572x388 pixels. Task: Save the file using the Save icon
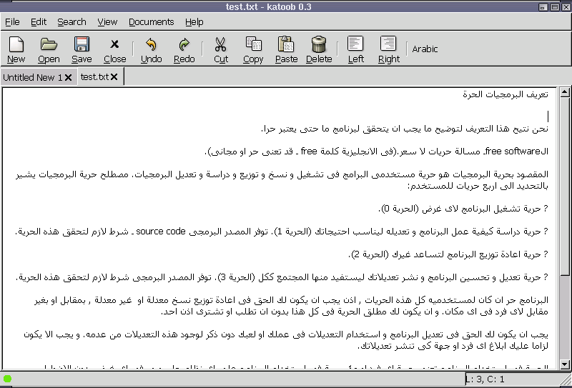82,49
